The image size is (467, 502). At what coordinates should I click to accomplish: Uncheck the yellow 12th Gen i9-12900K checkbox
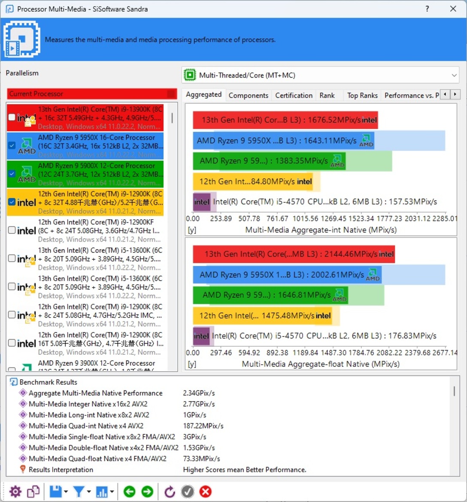click(x=12, y=202)
